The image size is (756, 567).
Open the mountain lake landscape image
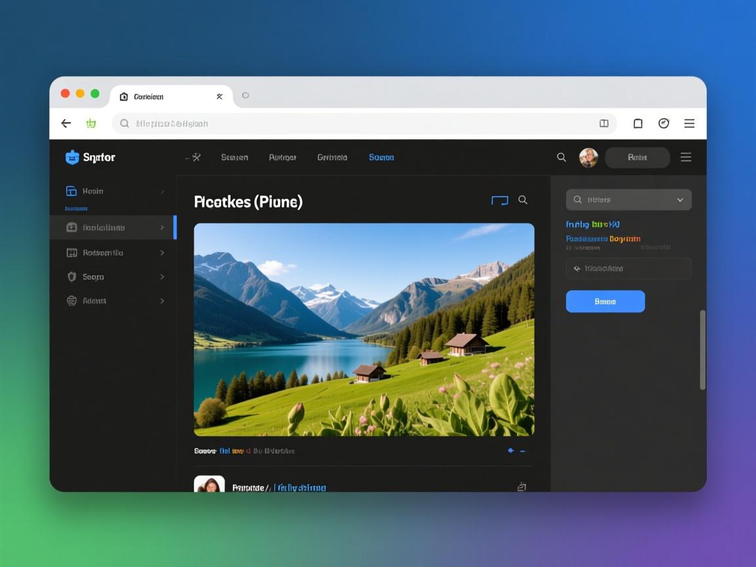pos(364,329)
